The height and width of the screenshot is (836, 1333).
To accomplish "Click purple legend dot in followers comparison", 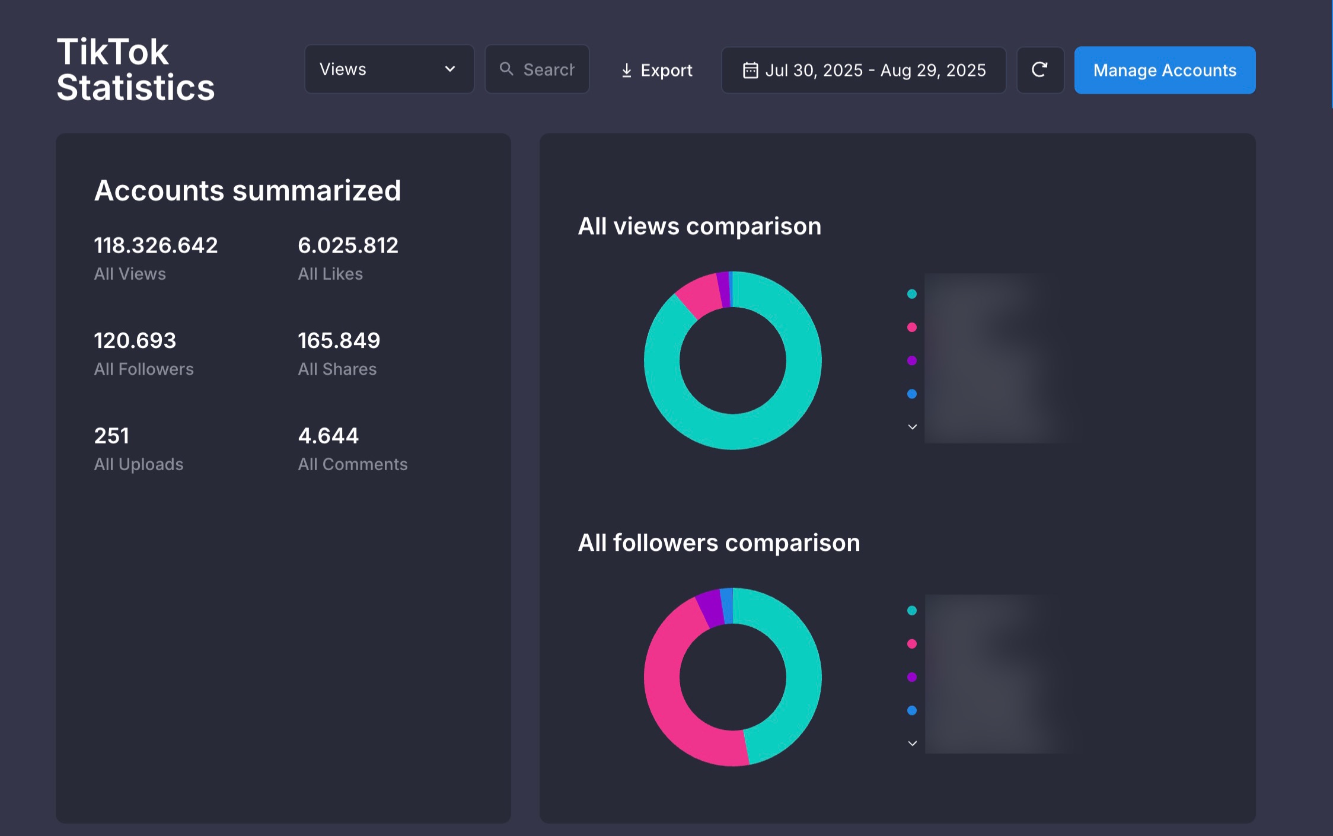I will click(x=912, y=677).
